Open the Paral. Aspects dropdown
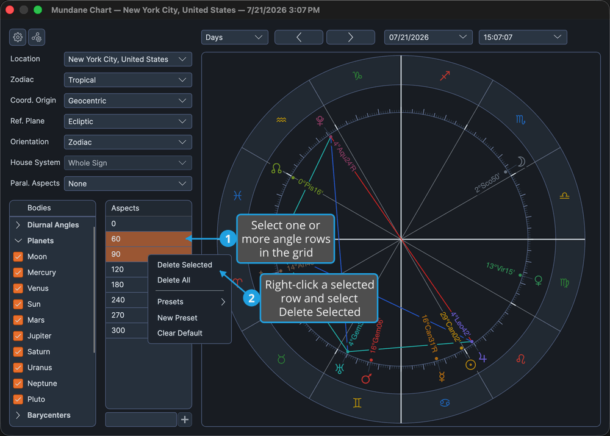The height and width of the screenshot is (436, 610). tap(128, 184)
